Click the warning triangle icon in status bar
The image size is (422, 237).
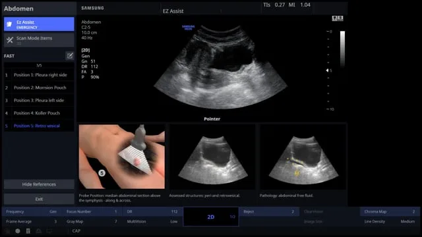coord(38,231)
